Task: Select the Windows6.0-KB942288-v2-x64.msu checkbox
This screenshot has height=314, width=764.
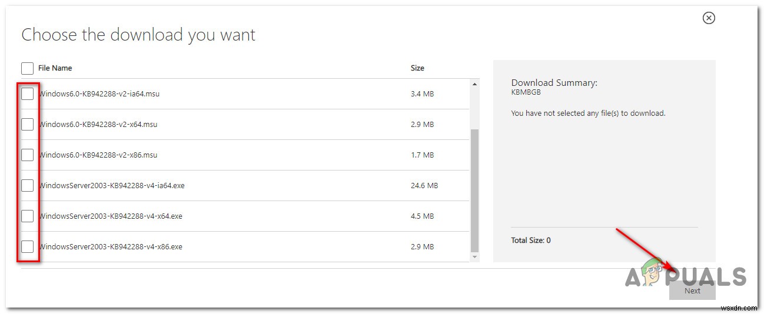Action: tap(27, 125)
